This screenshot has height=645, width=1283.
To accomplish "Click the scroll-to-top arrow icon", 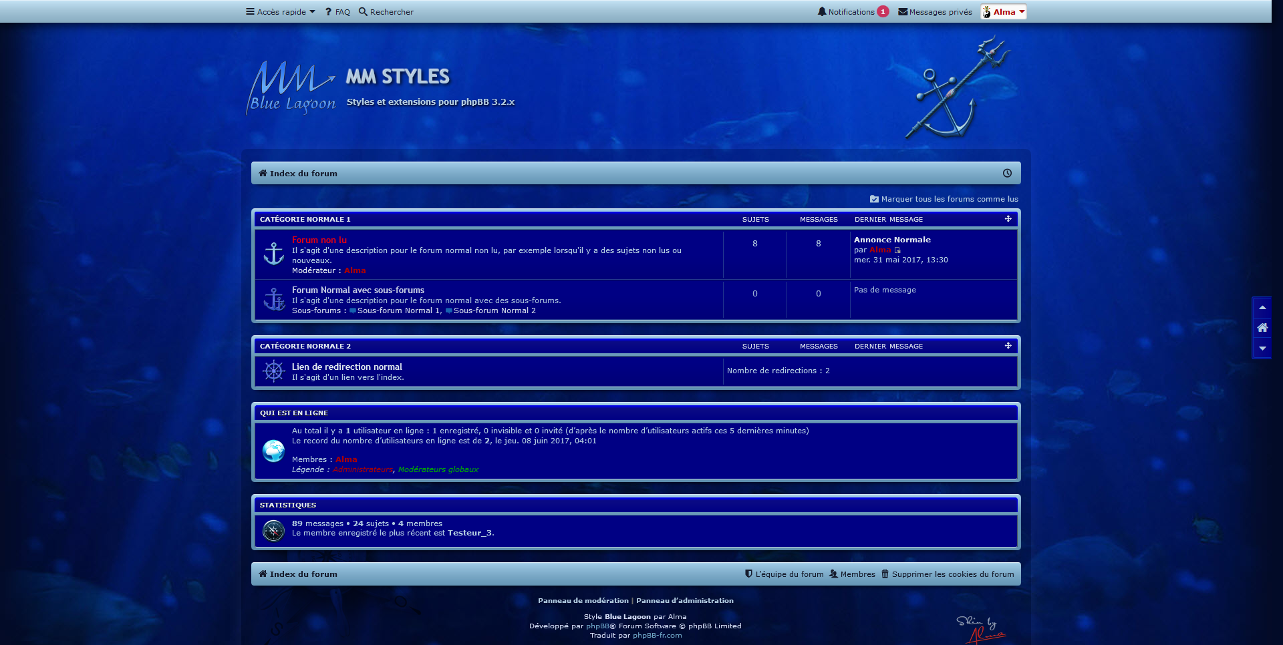I will coord(1262,308).
